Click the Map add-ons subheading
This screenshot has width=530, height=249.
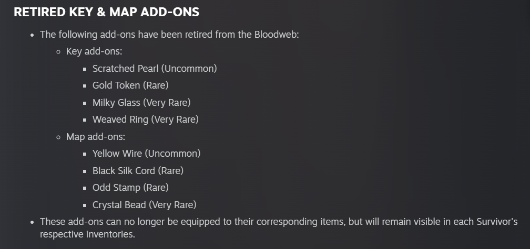pyautogui.click(x=96, y=136)
